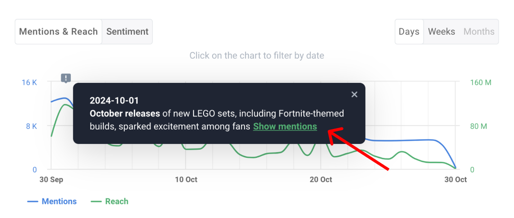This screenshot has height=218, width=514.
Task: Toggle the Reach series label in legend
Action: 117,202
